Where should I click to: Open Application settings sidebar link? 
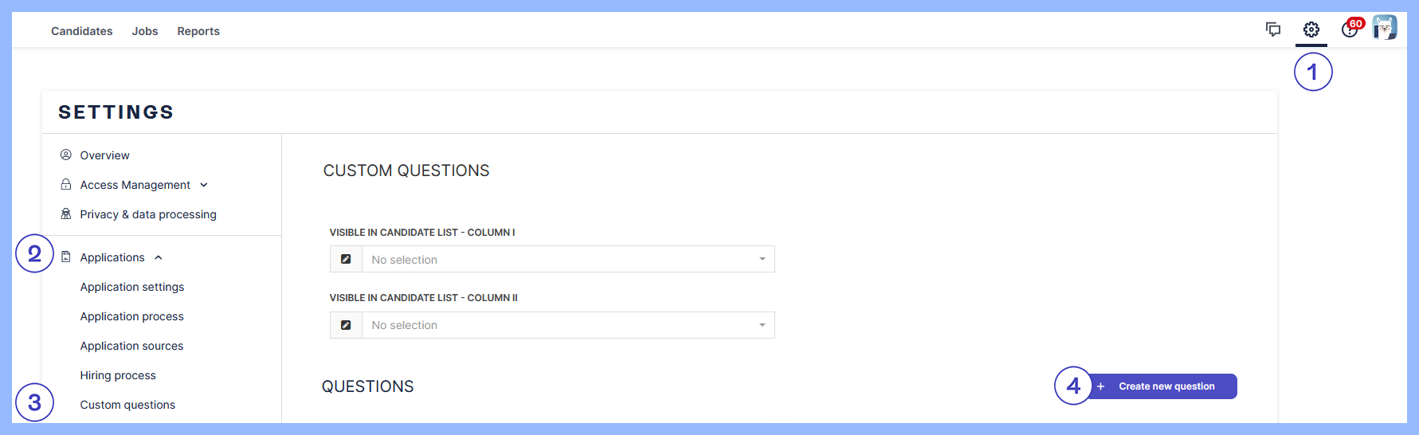pyautogui.click(x=132, y=287)
